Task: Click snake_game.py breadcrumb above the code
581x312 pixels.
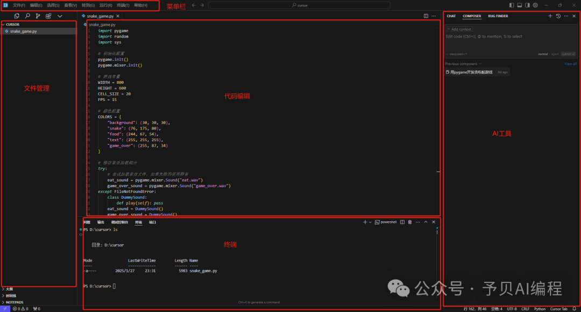Action: 102,25
